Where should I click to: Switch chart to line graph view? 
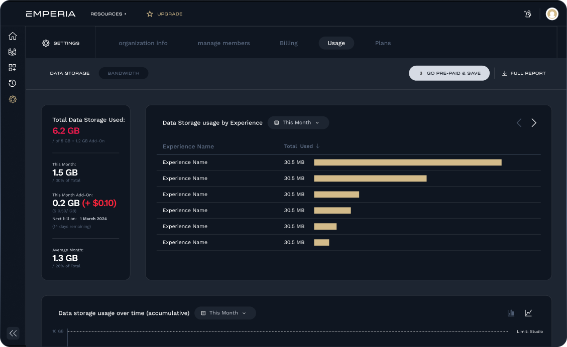coord(528,313)
